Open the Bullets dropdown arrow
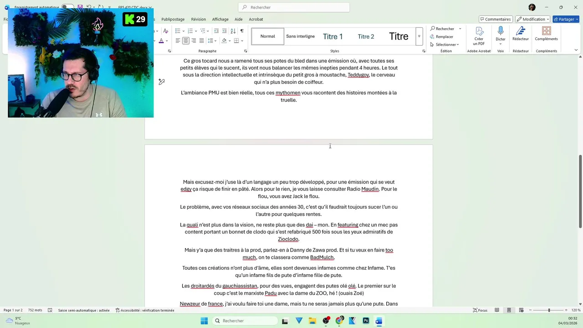Viewport: 583px width, 328px height. point(183,31)
